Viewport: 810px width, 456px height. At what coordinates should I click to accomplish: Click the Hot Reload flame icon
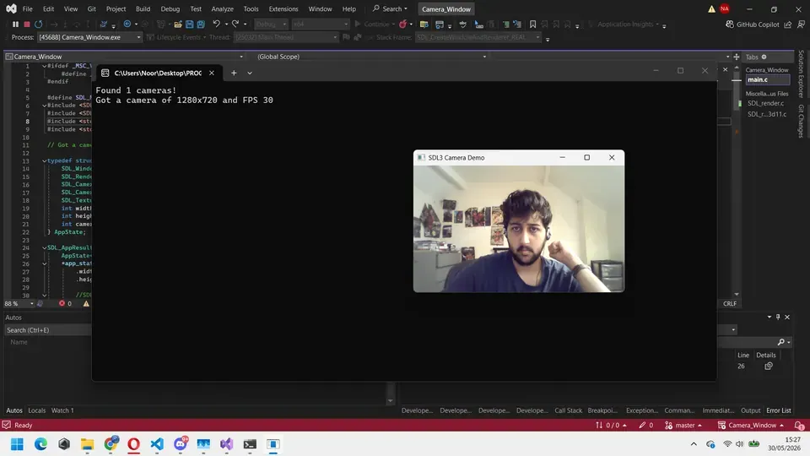(x=403, y=24)
